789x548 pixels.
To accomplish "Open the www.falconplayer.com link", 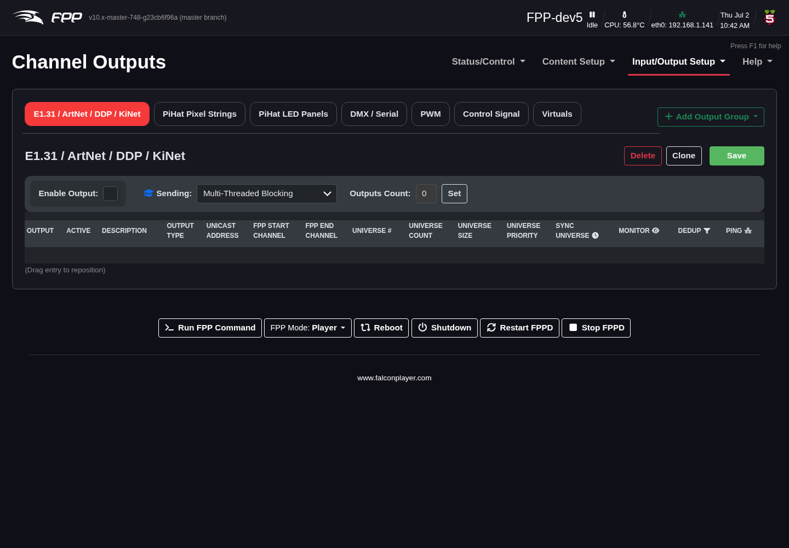I will click(395, 378).
